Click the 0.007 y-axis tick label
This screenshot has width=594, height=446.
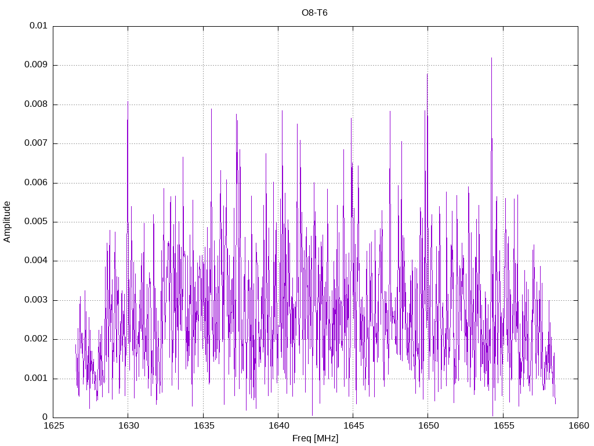[x=36, y=143]
